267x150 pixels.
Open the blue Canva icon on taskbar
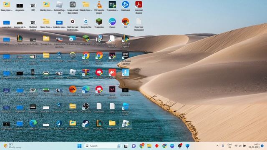[172, 146]
